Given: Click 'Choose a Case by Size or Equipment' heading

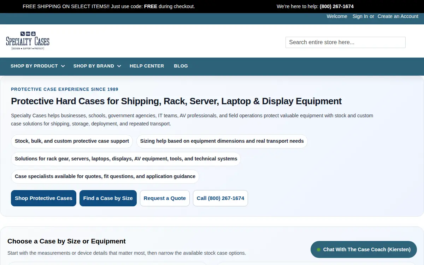Looking at the screenshot, I should tap(66, 241).
